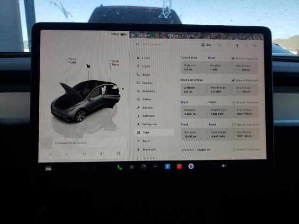Screen dimensions: 299x224
Task: Tap Open Frunk label
Action: click(72, 61)
